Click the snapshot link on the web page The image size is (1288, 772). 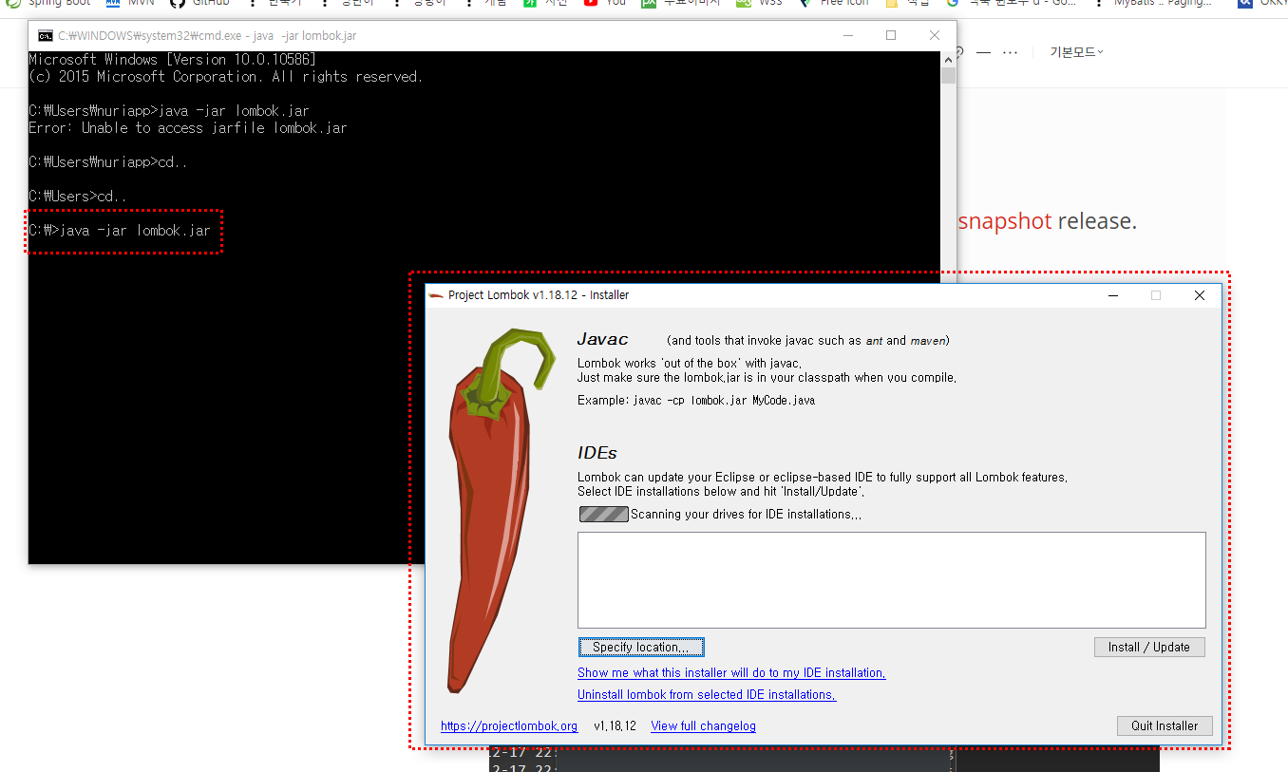tap(1005, 221)
